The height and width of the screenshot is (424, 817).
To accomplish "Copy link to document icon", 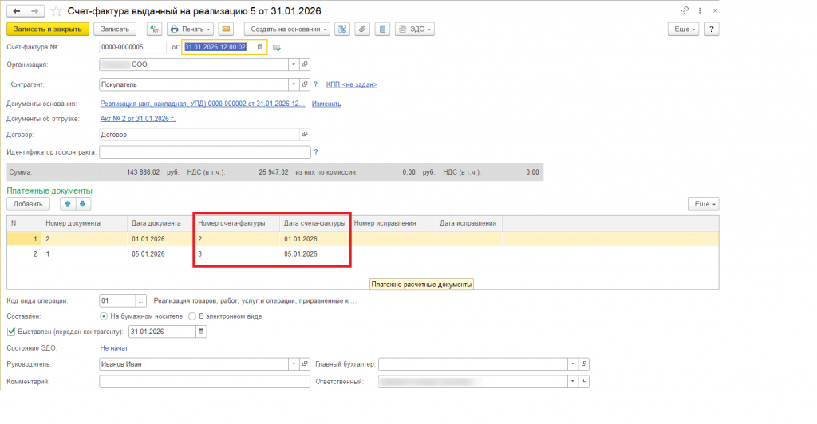I will 684,10.
